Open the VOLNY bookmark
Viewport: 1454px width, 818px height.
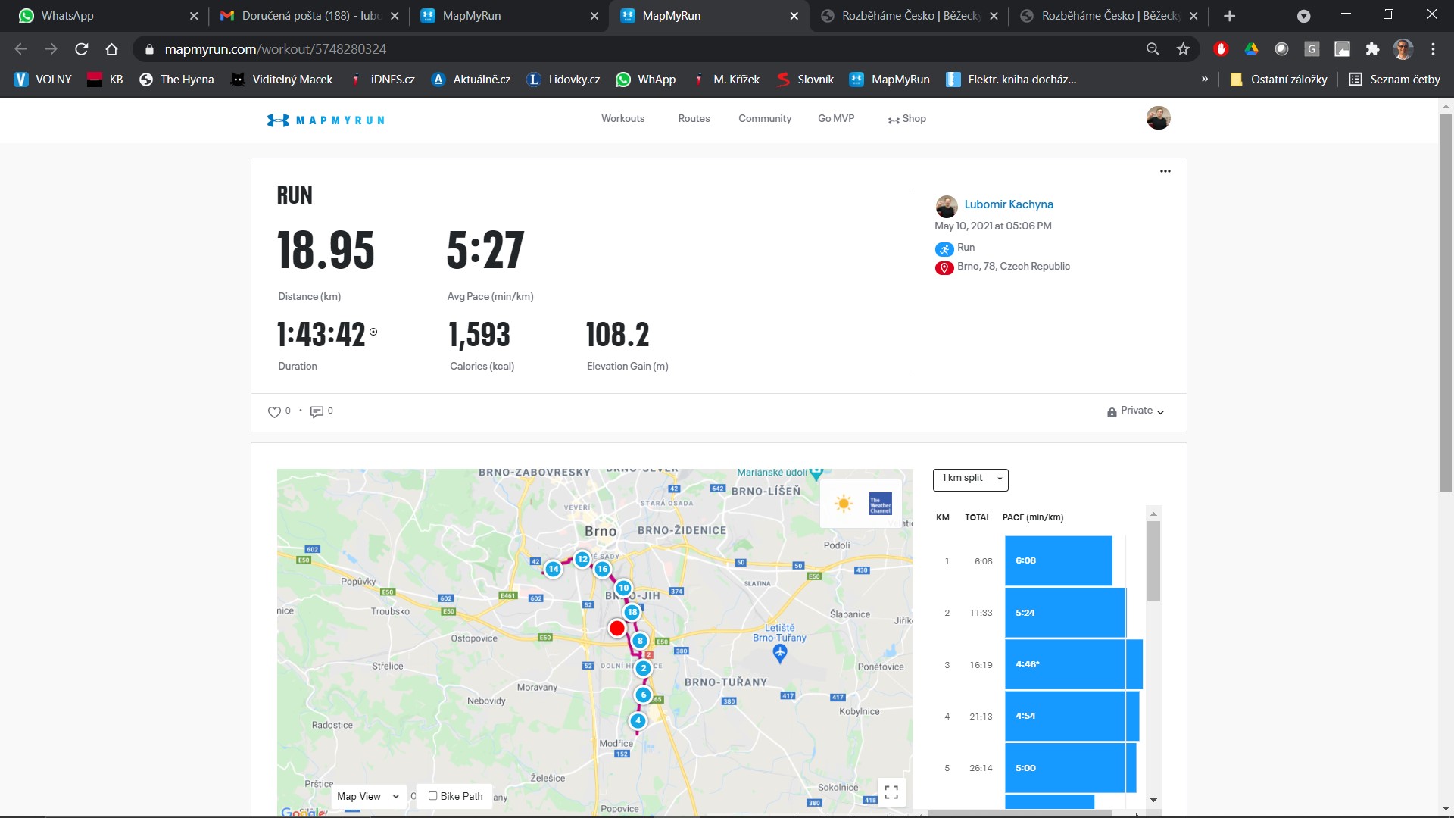(x=43, y=80)
